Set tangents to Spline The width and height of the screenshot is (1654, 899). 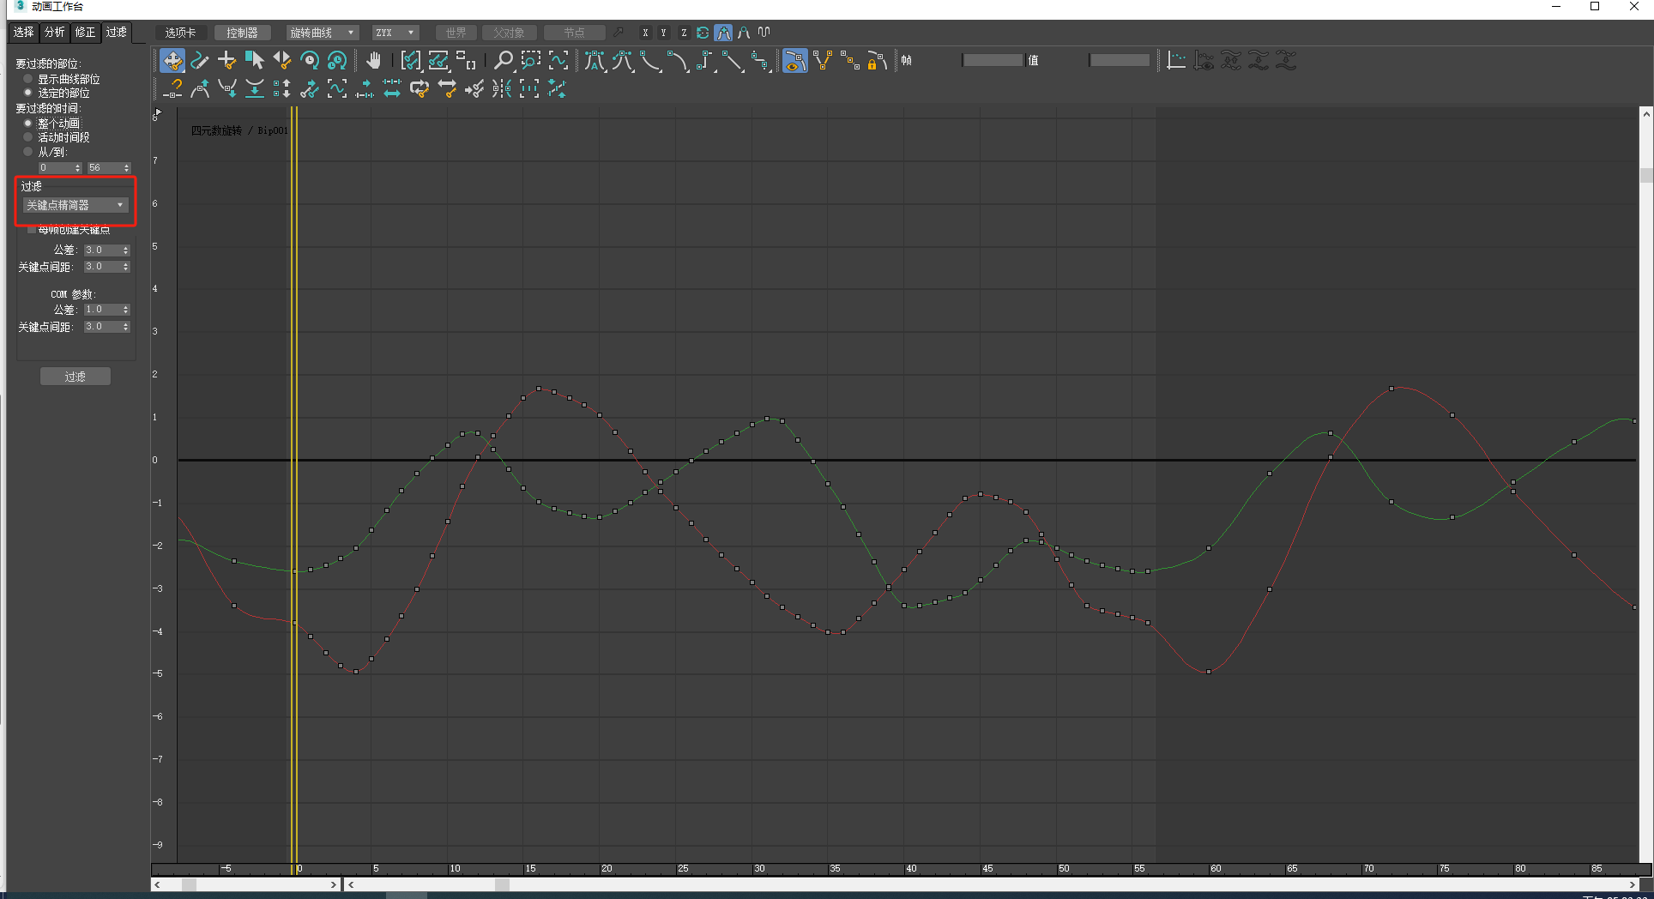pos(623,61)
